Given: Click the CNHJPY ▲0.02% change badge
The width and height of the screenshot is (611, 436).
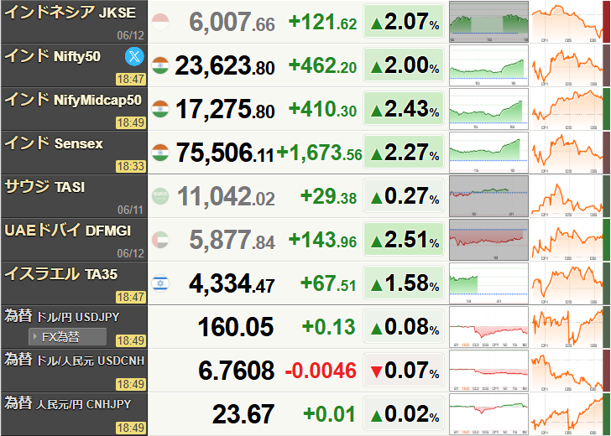Looking at the screenshot, I should [404, 414].
